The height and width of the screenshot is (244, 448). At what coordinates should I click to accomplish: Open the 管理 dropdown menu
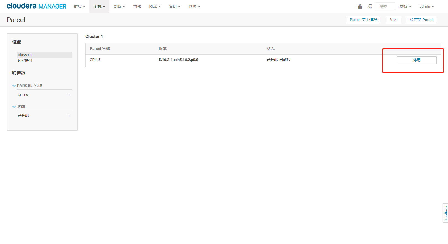click(194, 6)
